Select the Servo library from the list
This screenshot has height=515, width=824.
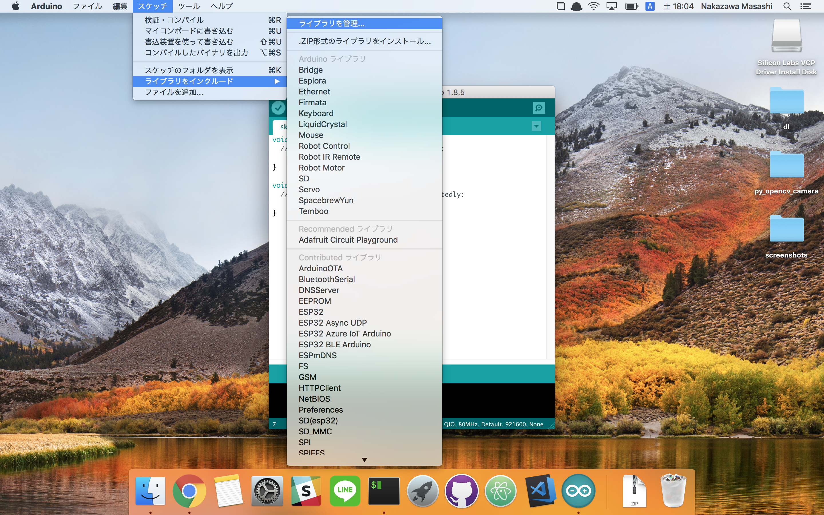[x=309, y=189]
